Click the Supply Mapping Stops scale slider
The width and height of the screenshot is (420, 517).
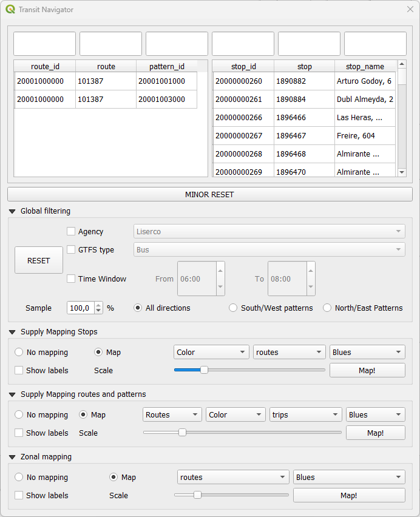[x=249, y=370]
